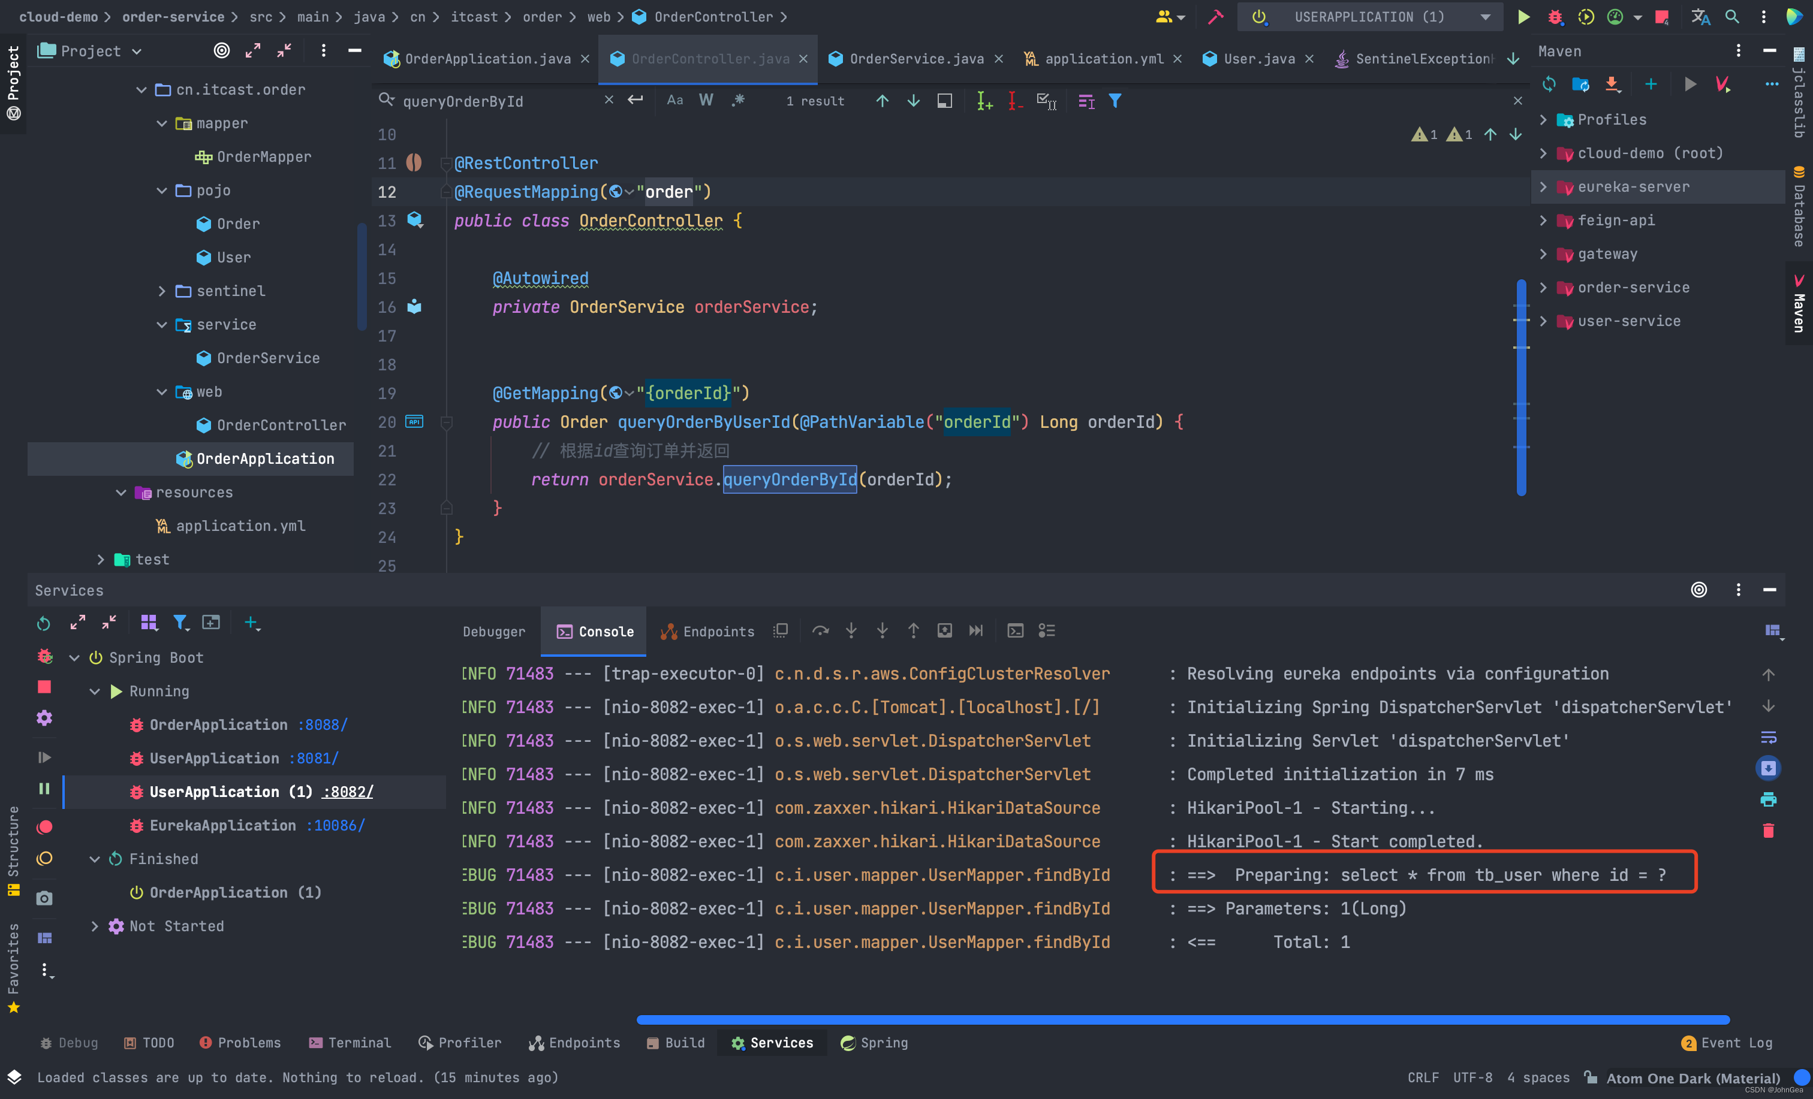Open the Debugger tab
This screenshot has height=1099, width=1813.
click(494, 631)
